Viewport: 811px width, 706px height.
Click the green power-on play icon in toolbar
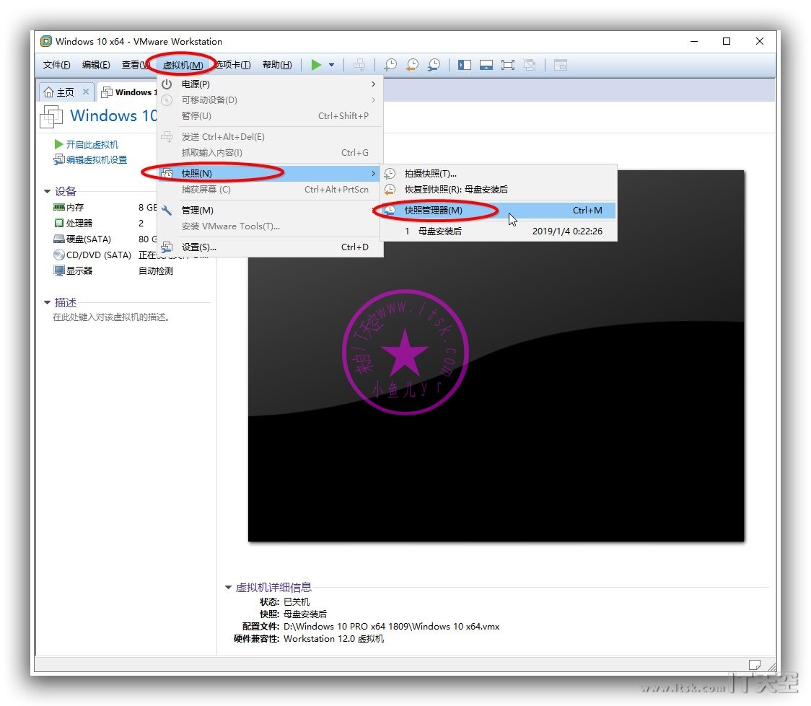[316, 65]
